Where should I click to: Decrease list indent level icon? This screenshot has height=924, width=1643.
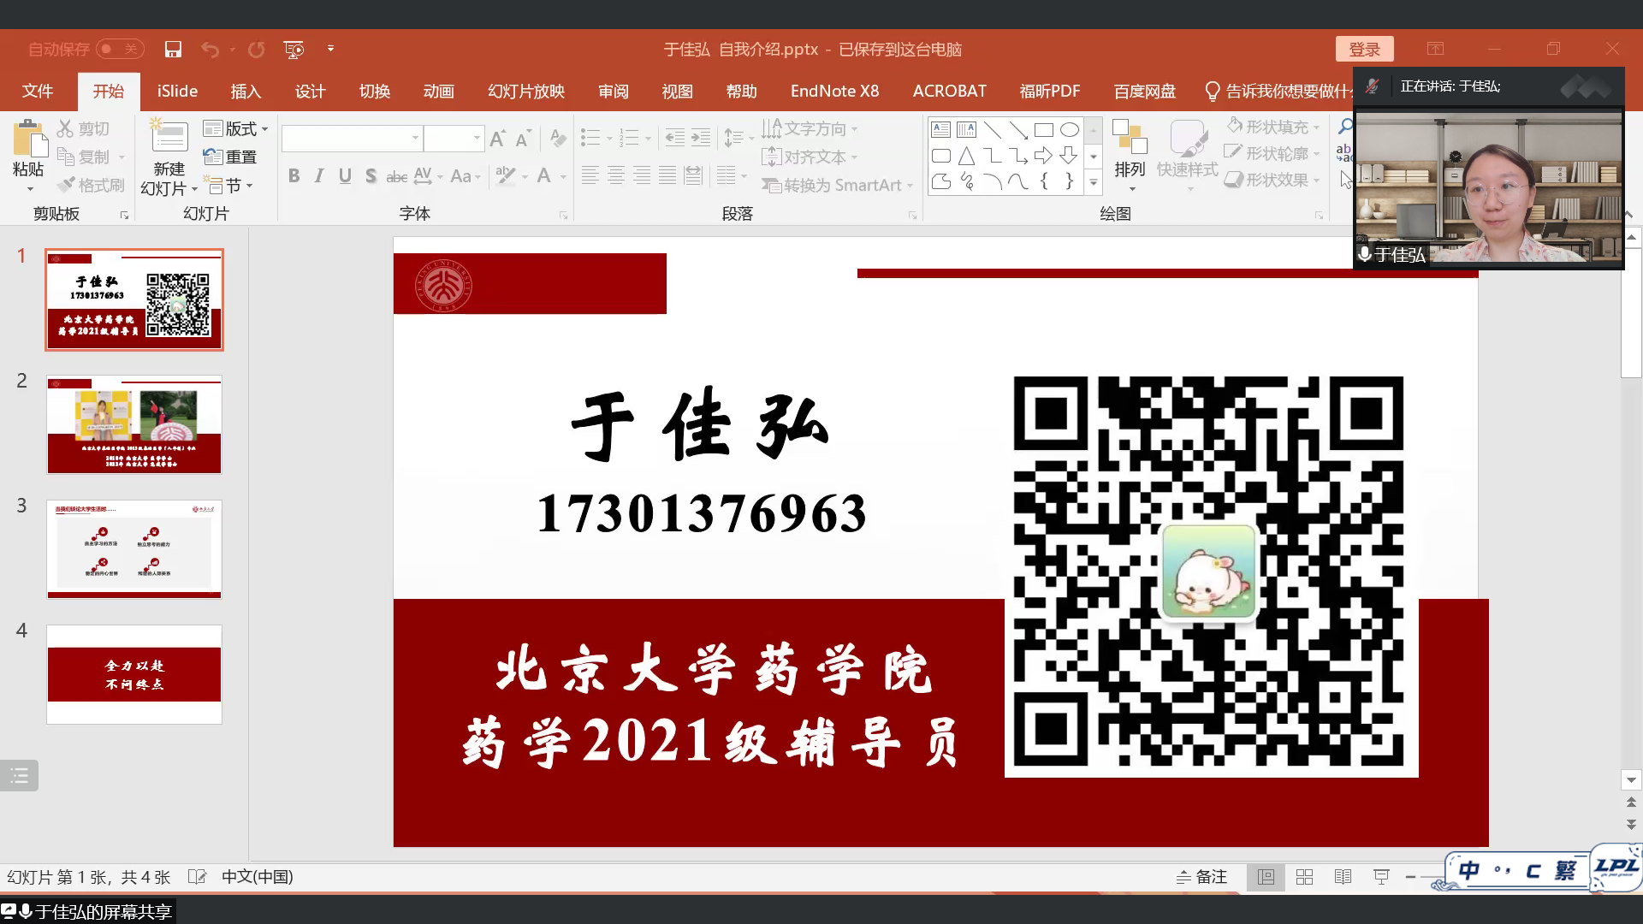674,137
